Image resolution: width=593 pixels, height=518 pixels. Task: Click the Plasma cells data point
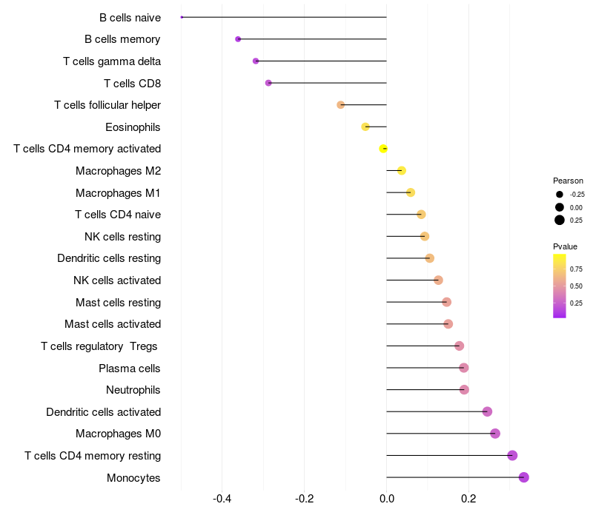click(464, 368)
